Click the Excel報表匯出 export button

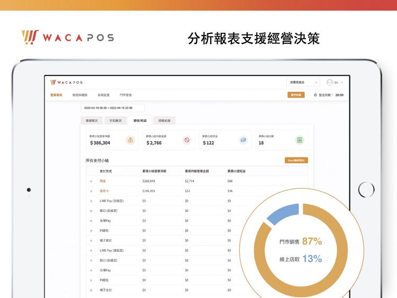pos(296,160)
